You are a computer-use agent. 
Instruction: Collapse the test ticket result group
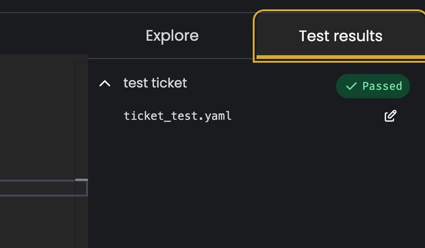(x=105, y=83)
